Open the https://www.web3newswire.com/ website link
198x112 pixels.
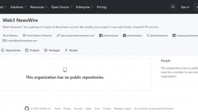click(x=77, y=35)
